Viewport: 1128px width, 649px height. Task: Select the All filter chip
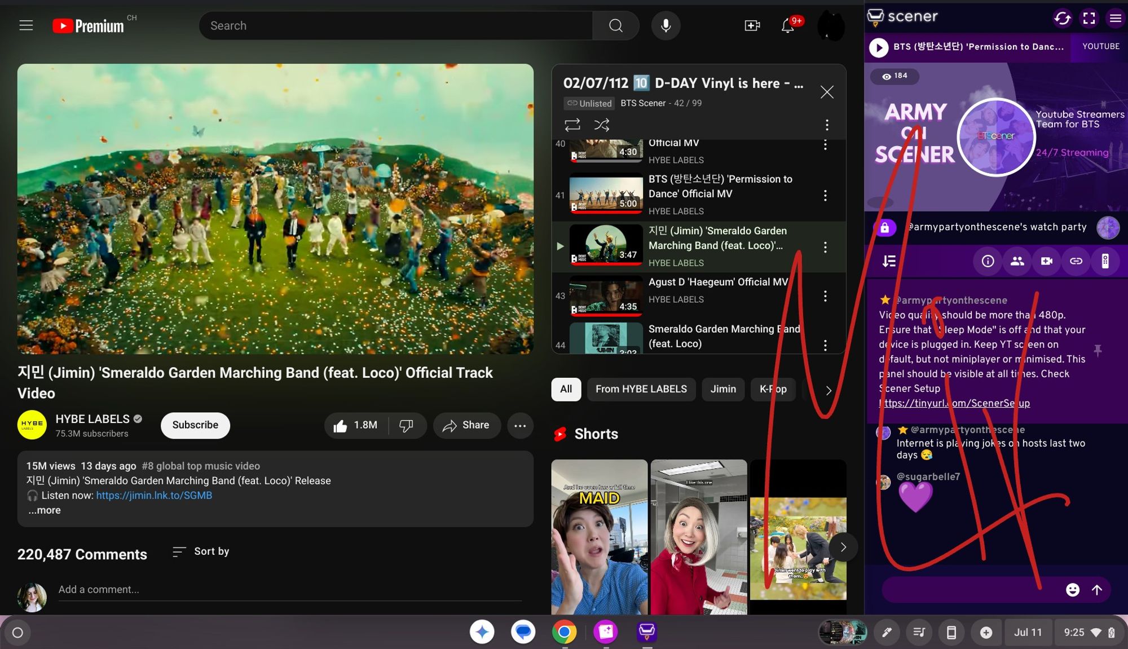click(x=566, y=389)
